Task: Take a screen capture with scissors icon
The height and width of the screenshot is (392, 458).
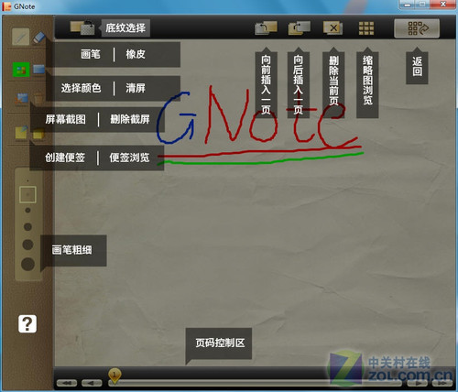Action: point(21,100)
